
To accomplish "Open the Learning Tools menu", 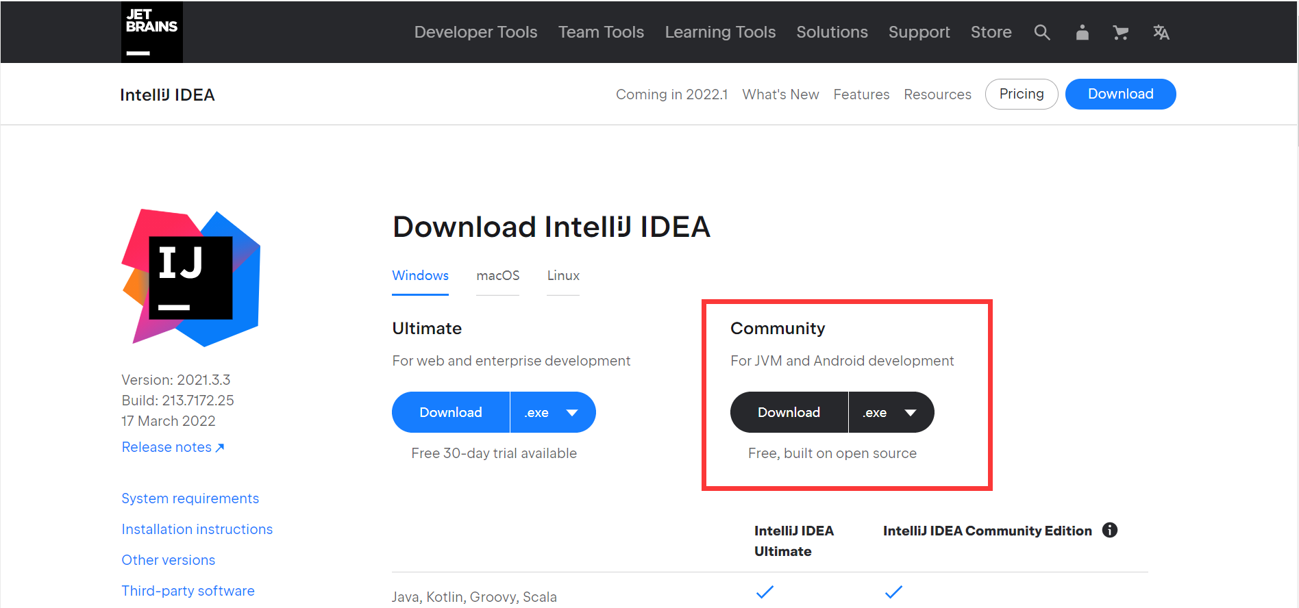I will pyautogui.click(x=720, y=32).
